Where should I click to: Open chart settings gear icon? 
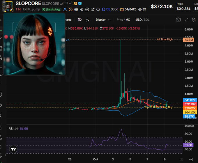click(194, 20)
